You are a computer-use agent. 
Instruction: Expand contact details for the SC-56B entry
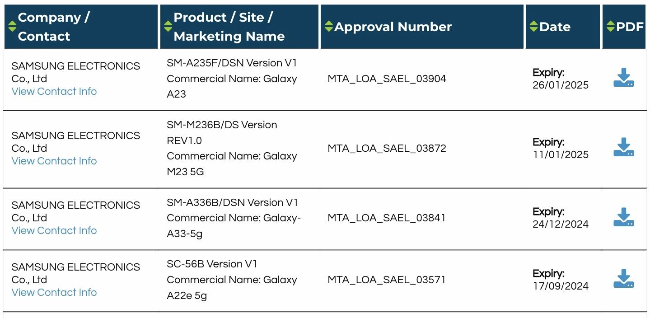point(54,292)
